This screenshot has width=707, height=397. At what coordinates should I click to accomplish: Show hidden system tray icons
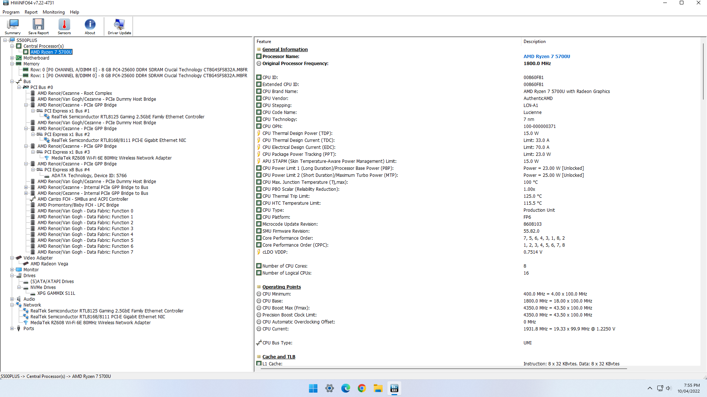[x=650, y=389]
